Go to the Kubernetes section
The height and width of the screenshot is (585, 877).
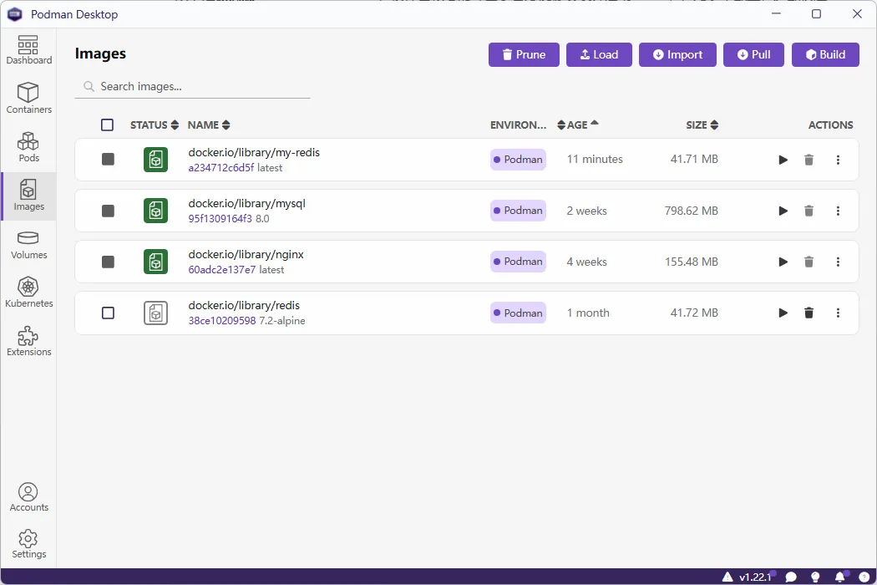[x=28, y=292]
